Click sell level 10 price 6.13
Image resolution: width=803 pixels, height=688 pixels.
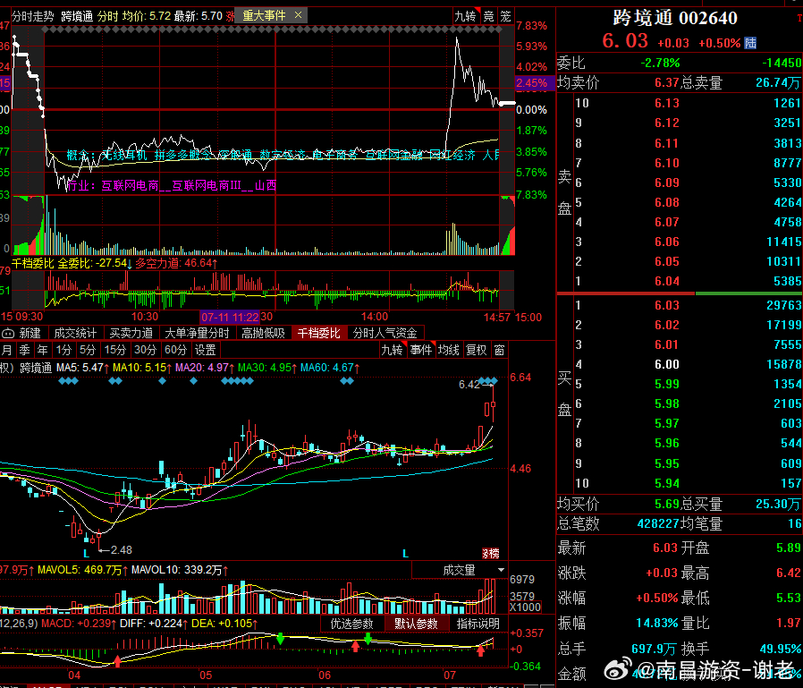click(x=667, y=103)
